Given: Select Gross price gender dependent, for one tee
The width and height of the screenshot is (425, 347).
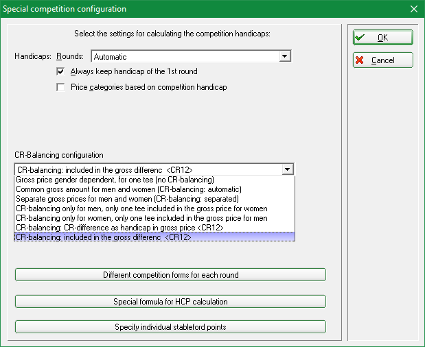Looking at the screenshot, I should pos(154,180).
